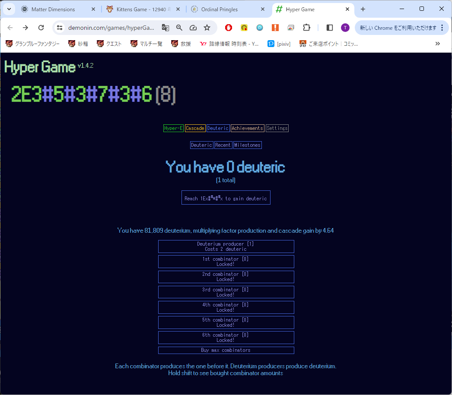
Task: Switch to the Achievements tab
Action: [x=247, y=128]
